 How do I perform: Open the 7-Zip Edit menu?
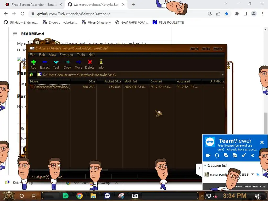42,55
